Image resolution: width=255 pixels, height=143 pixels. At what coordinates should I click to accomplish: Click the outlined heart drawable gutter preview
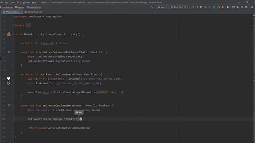[x=9, y=83]
